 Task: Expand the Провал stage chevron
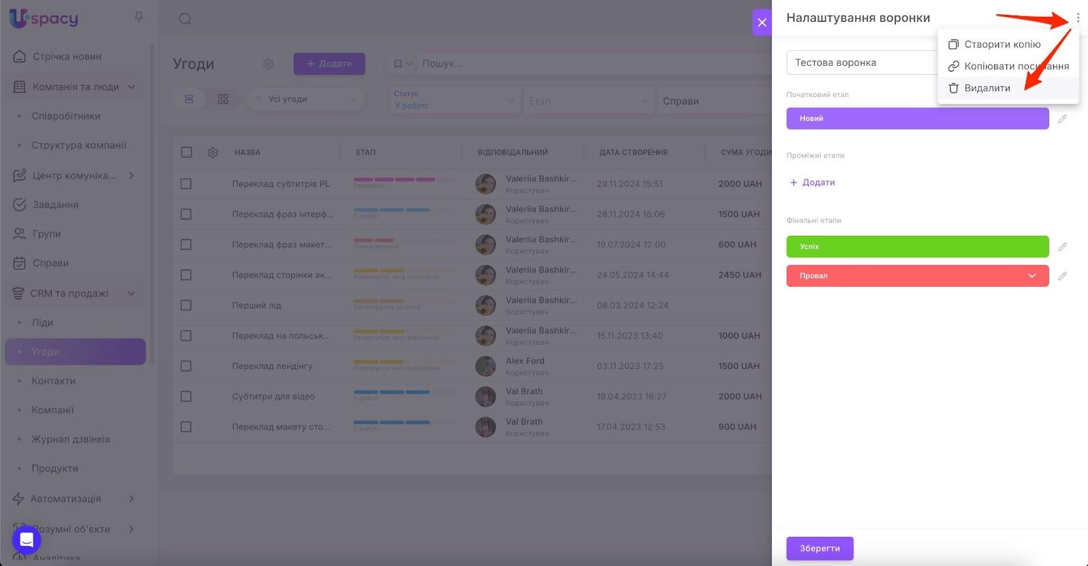pyautogui.click(x=1032, y=276)
